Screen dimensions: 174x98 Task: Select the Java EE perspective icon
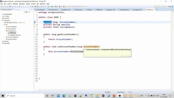coord(168,7)
